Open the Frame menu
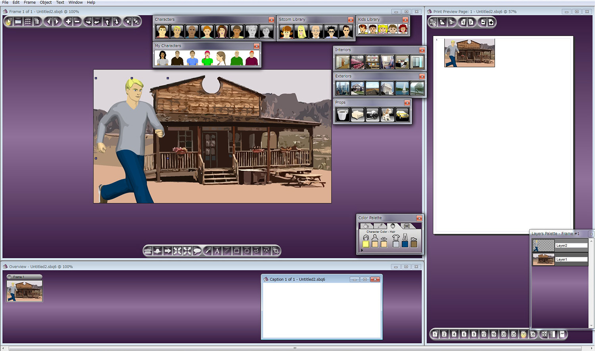Viewport: 595px width, 351px height. click(x=30, y=2)
